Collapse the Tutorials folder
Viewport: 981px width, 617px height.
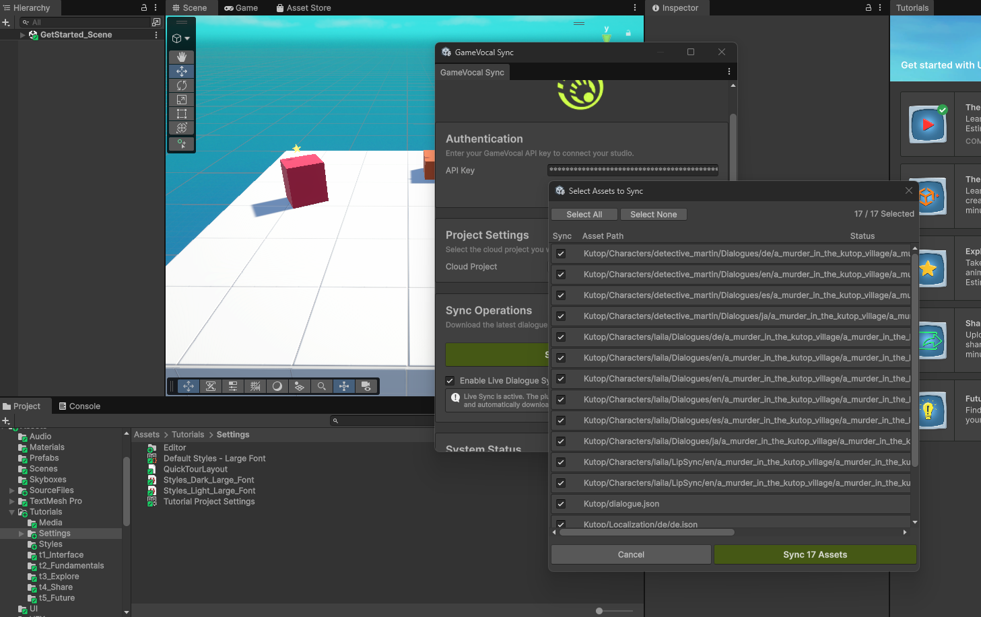pyautogui.click(x=11, y=512)
